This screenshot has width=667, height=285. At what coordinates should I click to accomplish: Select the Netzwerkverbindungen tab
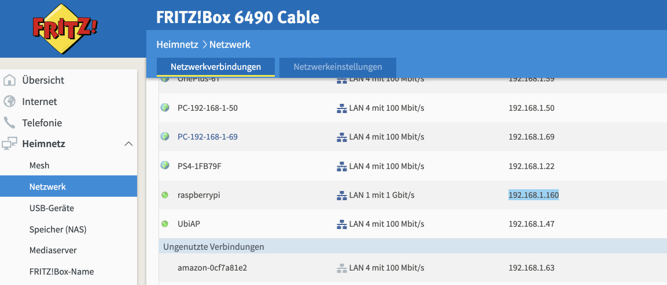click(215, 67)
